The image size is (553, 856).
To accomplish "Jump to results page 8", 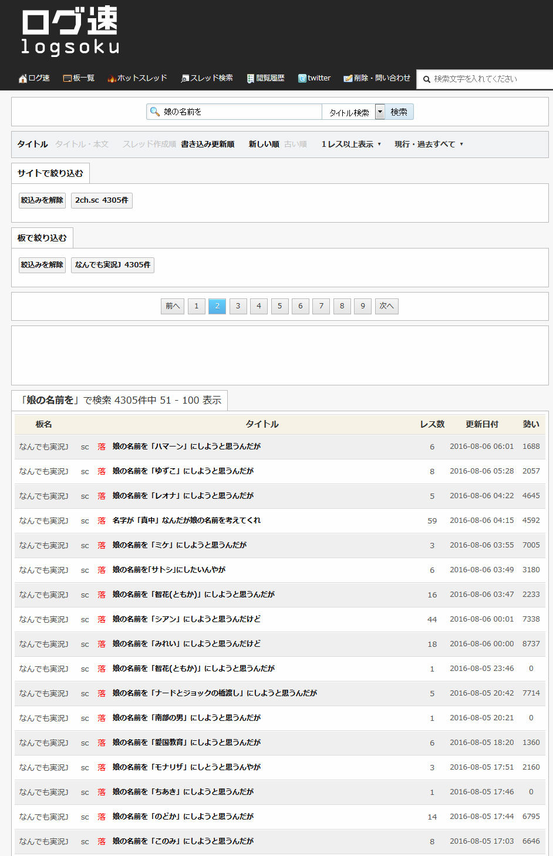I will pos(342,306).
